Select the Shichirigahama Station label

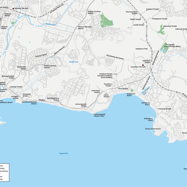53,99
